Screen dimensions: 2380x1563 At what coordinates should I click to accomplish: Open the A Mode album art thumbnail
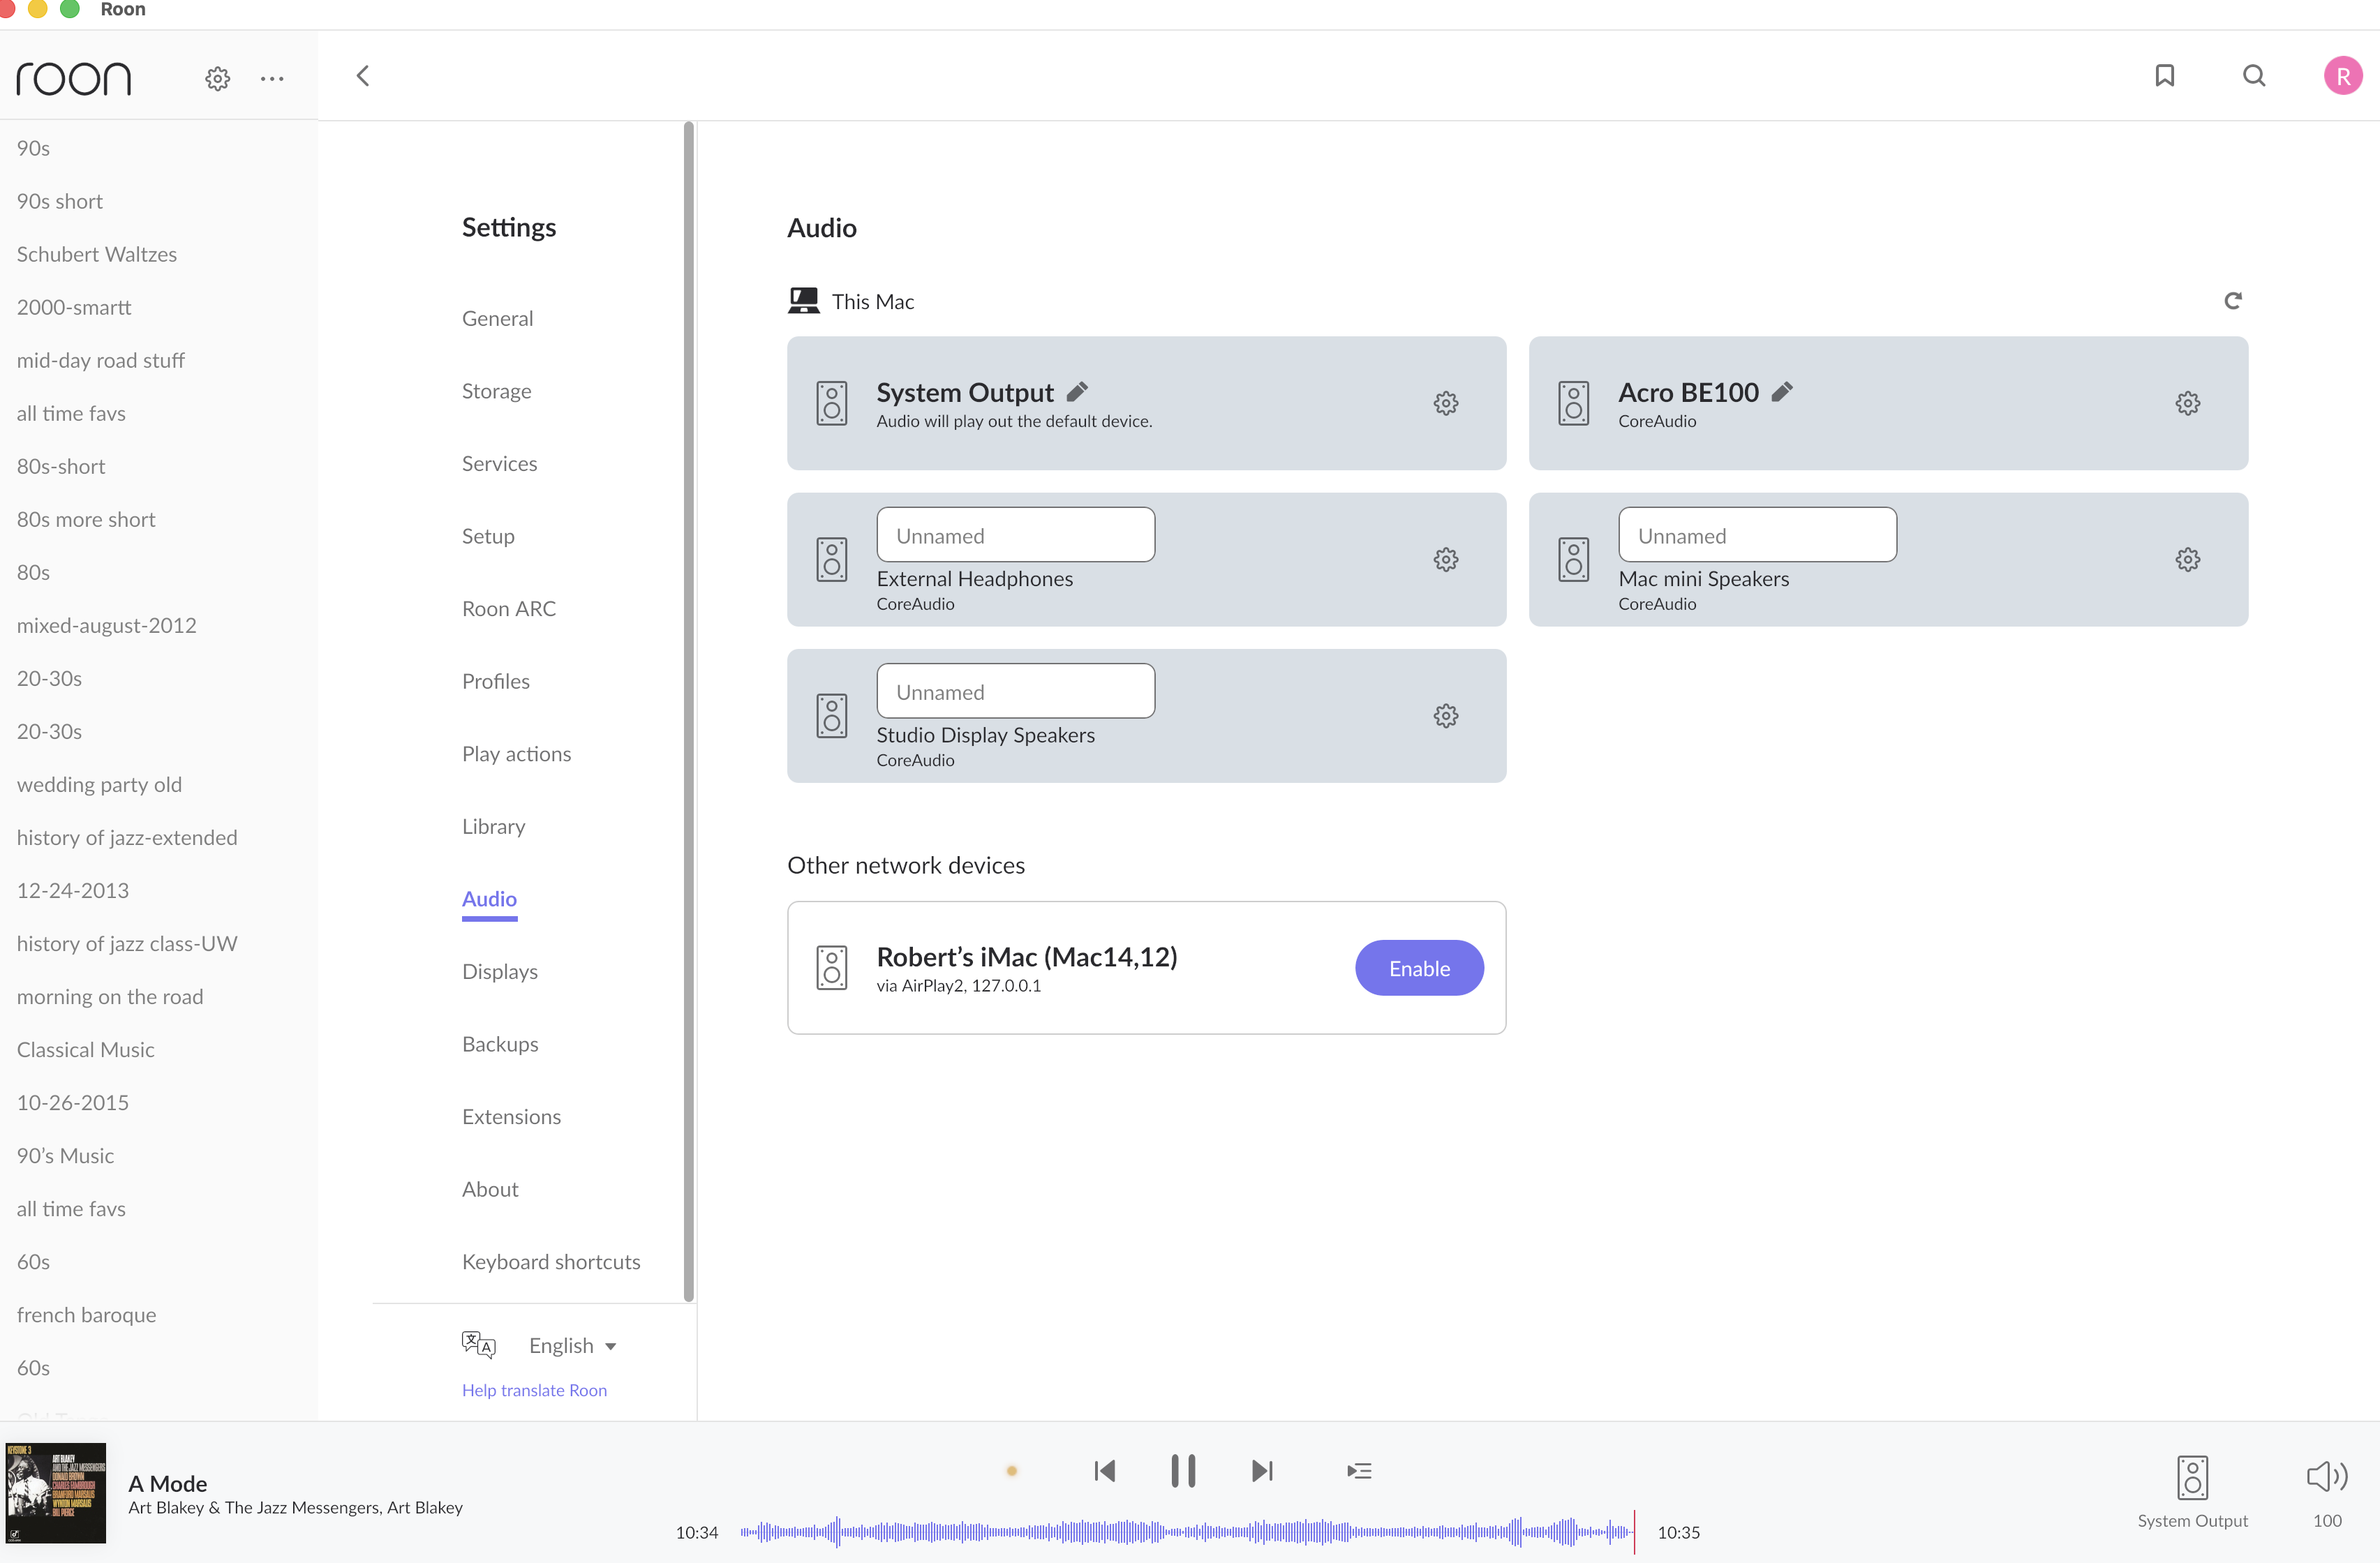[x=56, y=1492]
